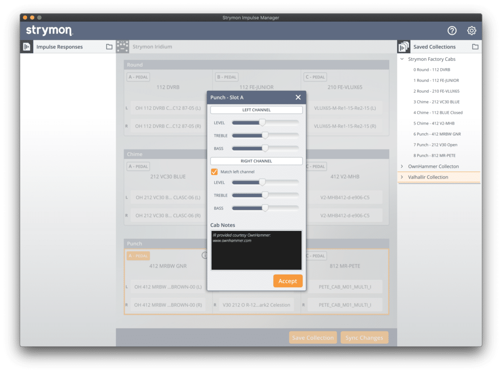Adjust the left channel LEVEL slider
The height and width of the screenshot is (373, 502).
point(262,123)
